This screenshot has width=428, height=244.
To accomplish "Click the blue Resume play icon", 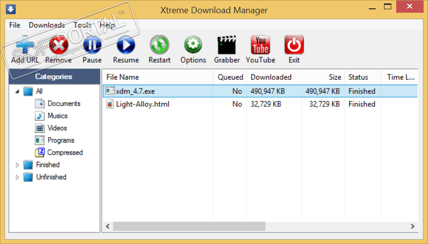I will [x=126, y=44].
